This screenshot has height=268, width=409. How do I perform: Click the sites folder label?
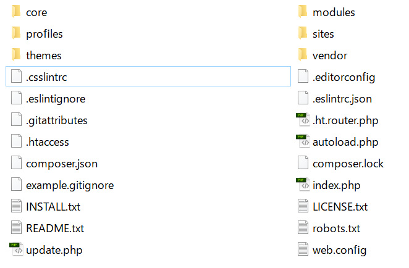click(x=323, y=34)
